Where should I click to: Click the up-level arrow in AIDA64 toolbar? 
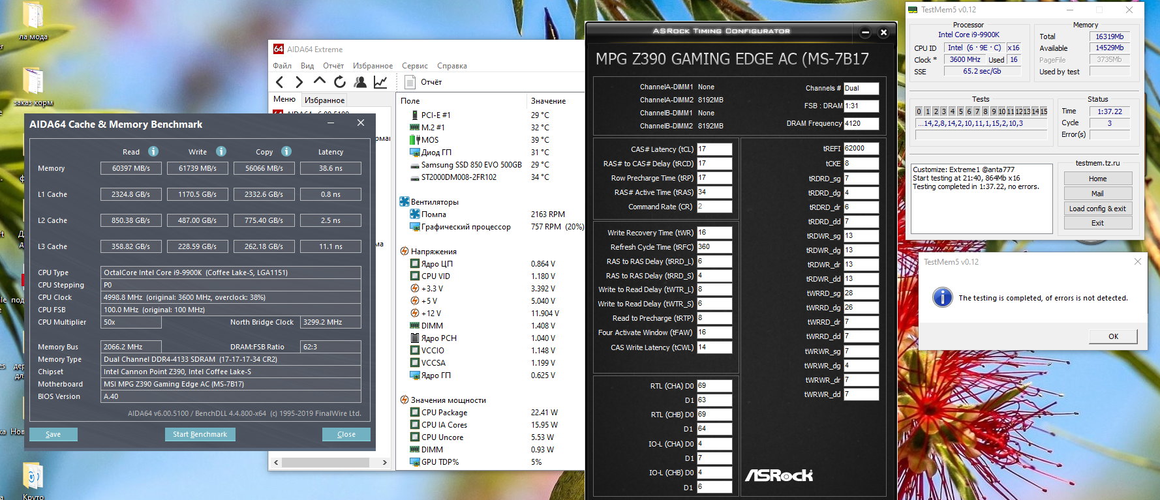[x=320, y=81]
